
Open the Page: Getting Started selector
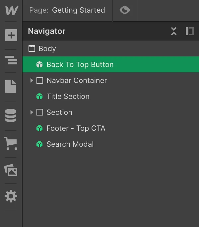click(67, 10)
